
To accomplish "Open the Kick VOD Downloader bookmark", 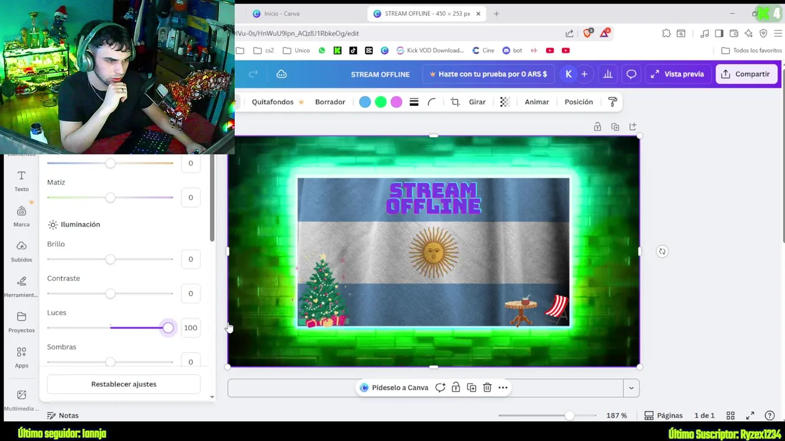I will (x=430, y=50).
